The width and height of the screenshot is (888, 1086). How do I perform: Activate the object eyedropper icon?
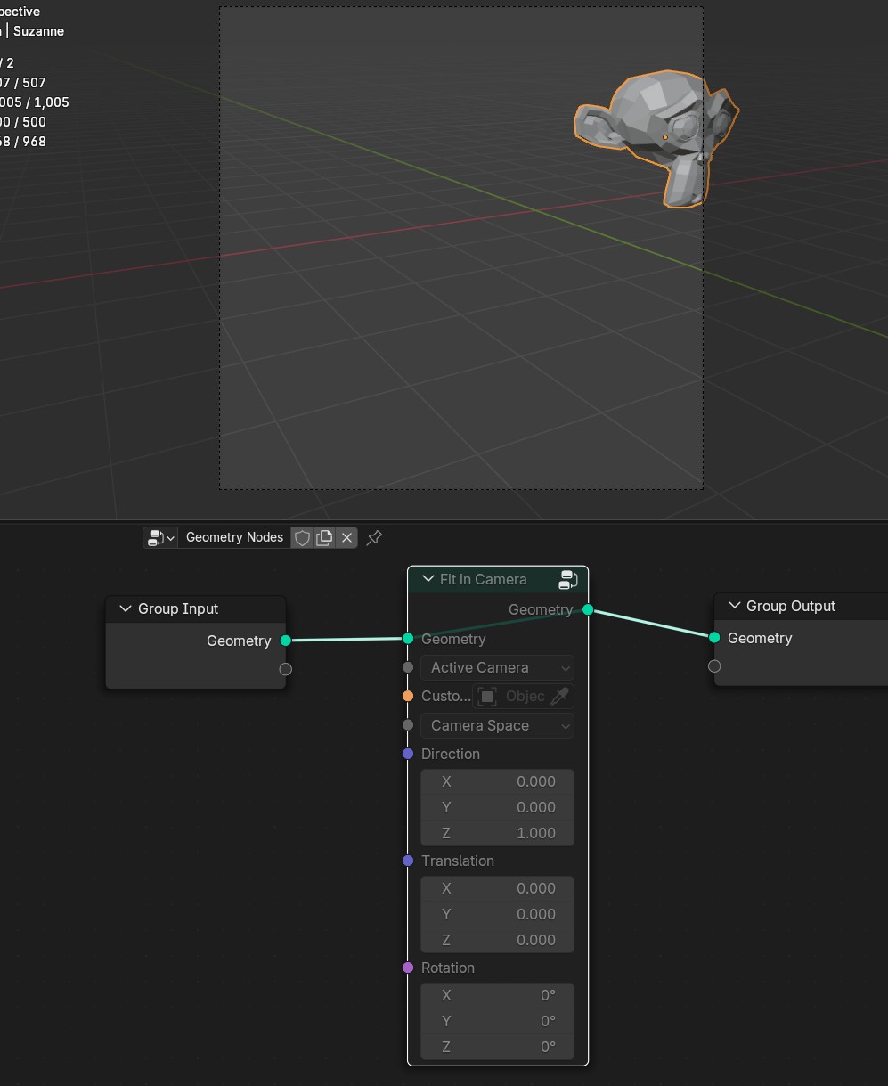(561, 696)
